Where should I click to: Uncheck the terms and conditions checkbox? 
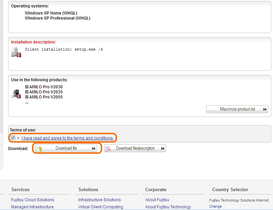(13, 138)
